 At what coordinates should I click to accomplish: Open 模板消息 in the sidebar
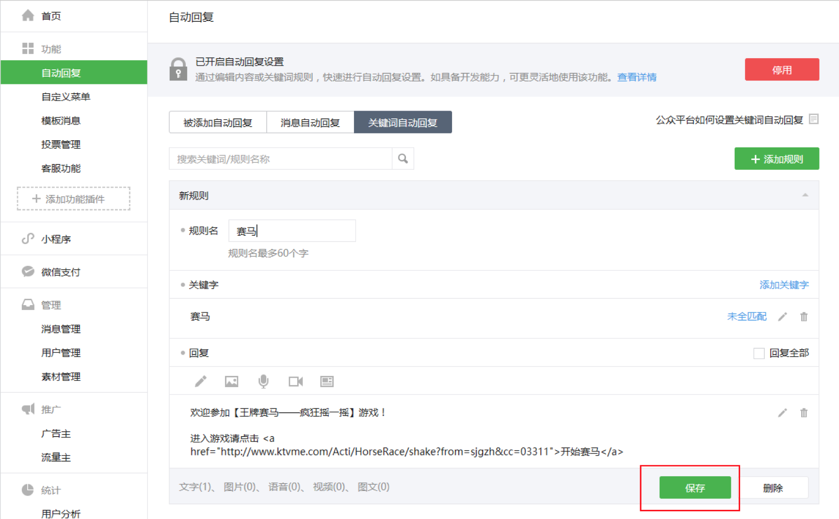pos(61,120)
